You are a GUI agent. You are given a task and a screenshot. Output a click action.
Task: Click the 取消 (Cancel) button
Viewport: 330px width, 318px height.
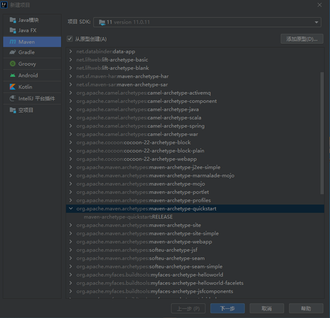266,308
